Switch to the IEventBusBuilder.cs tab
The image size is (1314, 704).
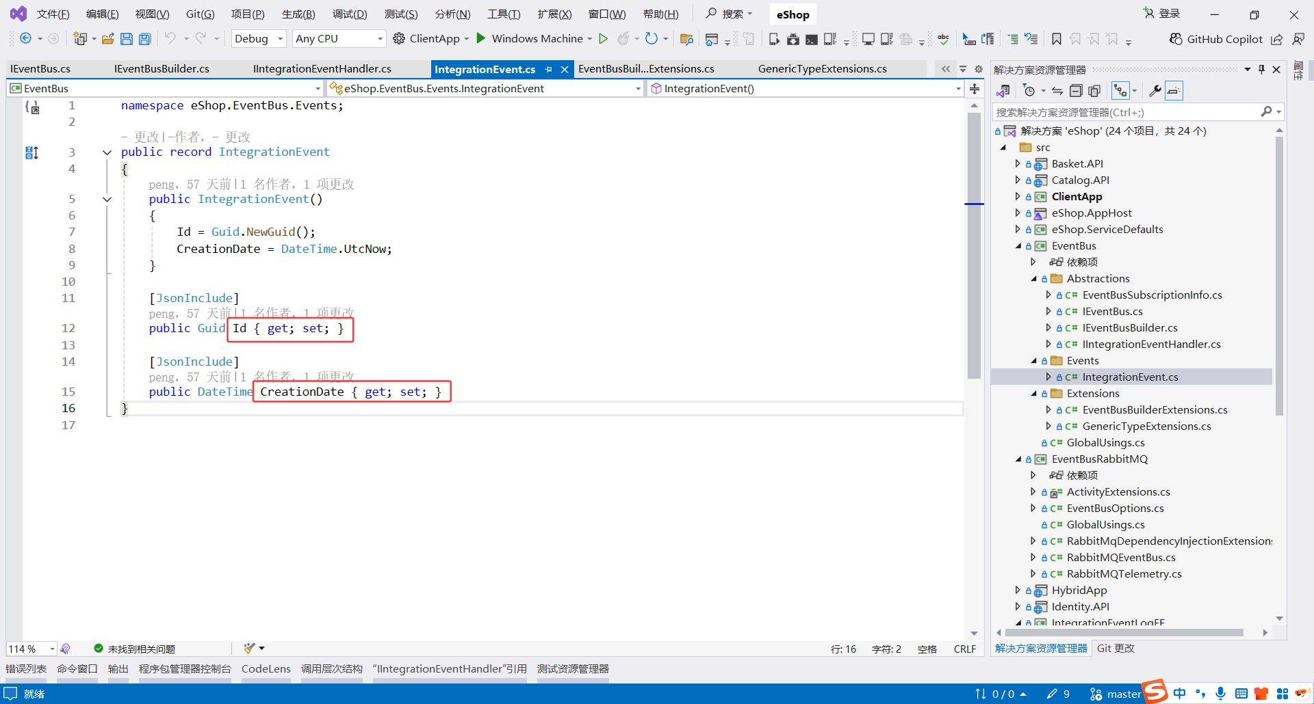click(162, 69)
